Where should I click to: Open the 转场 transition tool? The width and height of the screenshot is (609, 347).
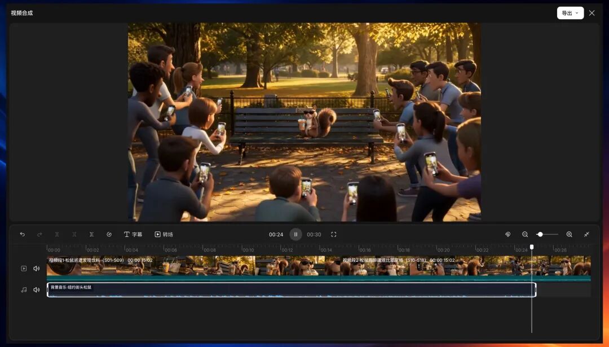(164, 234)
